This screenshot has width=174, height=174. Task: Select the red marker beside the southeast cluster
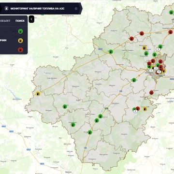coord(138,109)
